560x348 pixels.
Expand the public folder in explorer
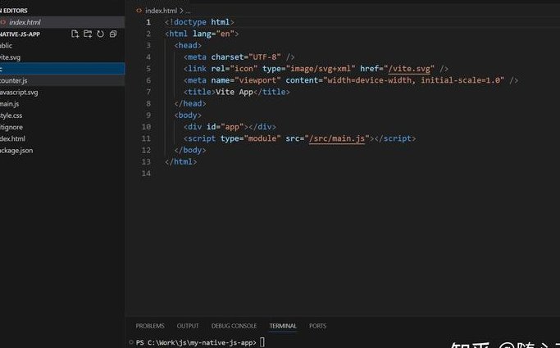(62, 46)
